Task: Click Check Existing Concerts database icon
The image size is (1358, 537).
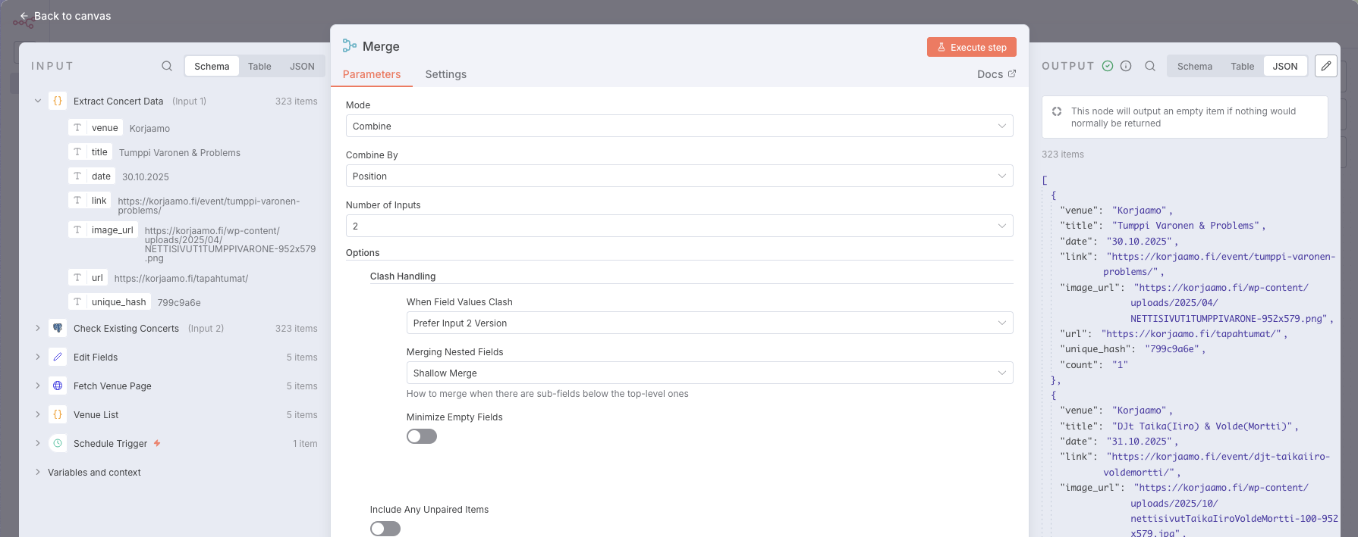Action: click(x=58, y=328)
